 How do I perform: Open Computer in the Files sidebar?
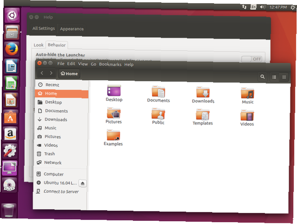coord(60,174)
